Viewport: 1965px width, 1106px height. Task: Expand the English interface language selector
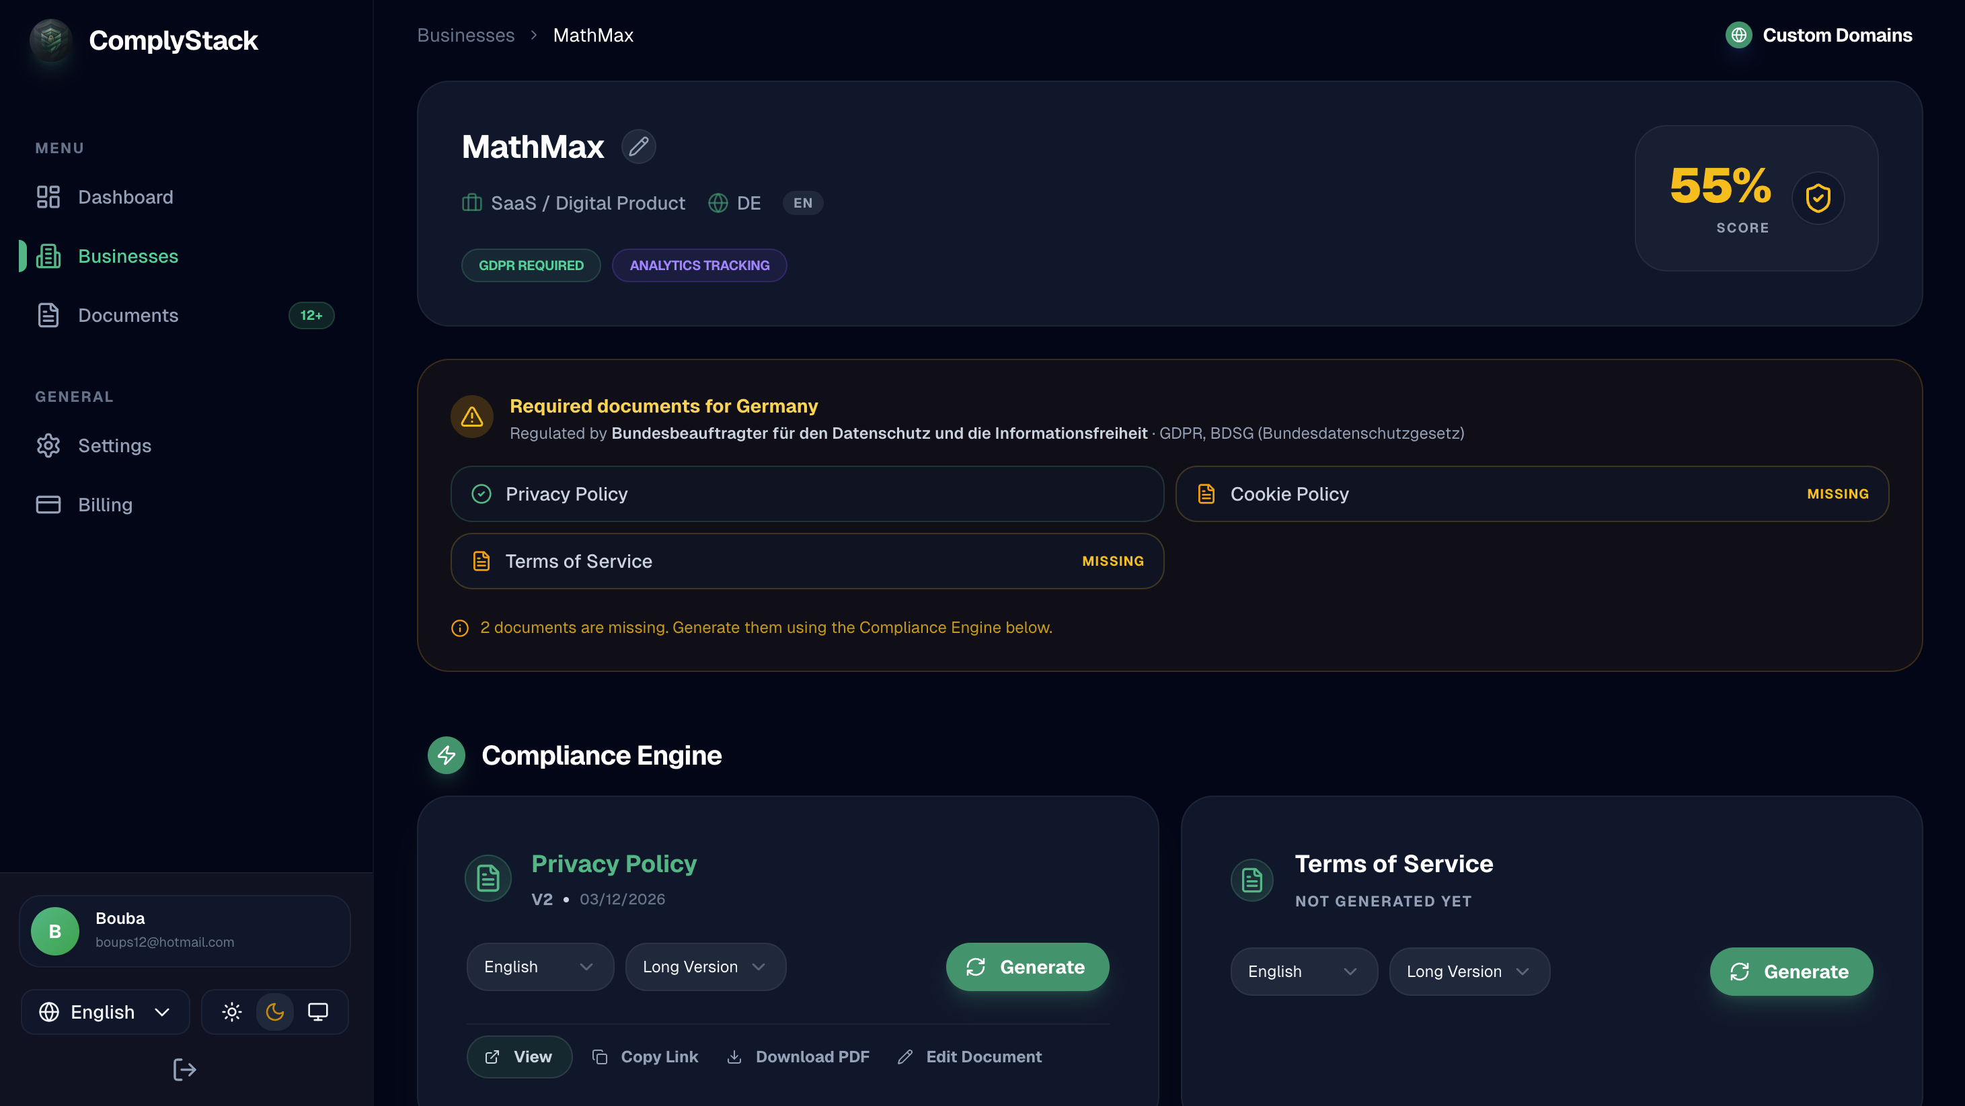point(104,1011)
